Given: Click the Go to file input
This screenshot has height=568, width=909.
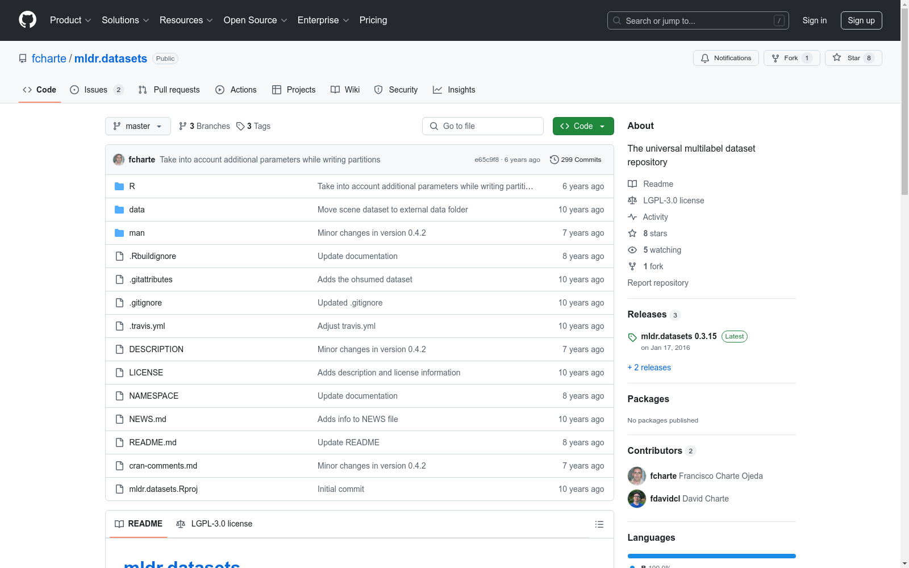Looking at the screenshot, I should (x=483, y=126).
